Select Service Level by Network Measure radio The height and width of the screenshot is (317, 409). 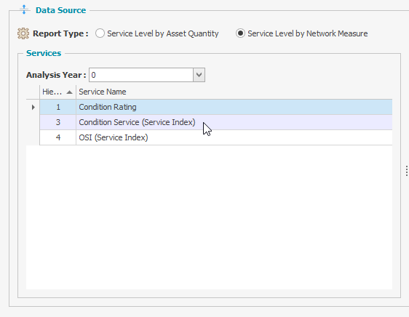pos(240,33)
